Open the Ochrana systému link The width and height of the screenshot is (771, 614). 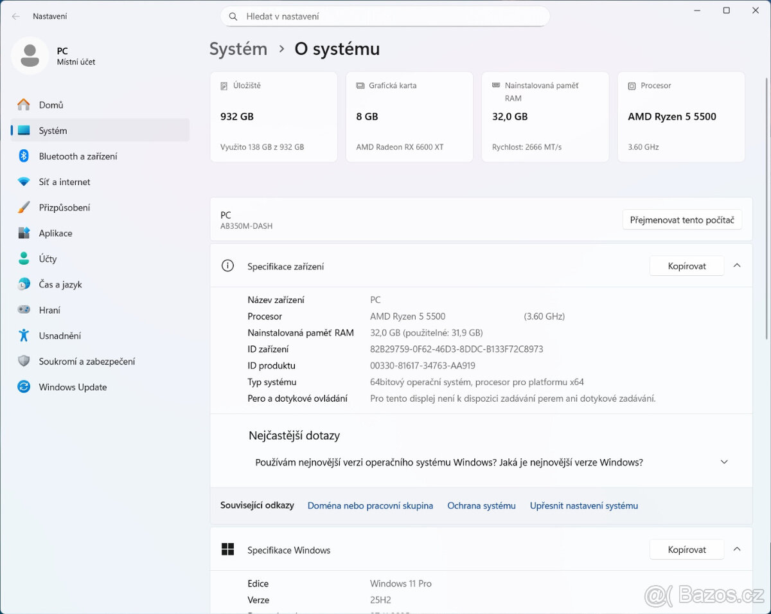click(481, 505)
